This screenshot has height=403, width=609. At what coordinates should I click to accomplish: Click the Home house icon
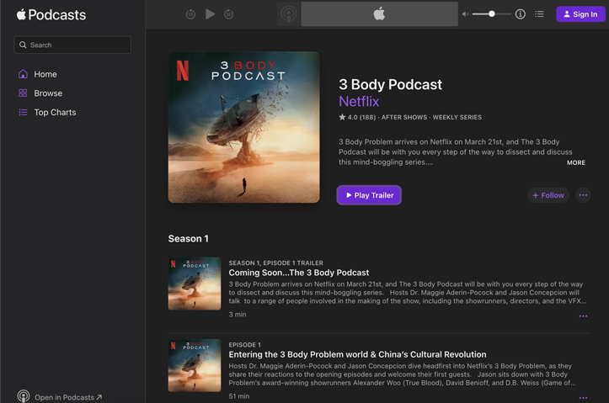23,74
